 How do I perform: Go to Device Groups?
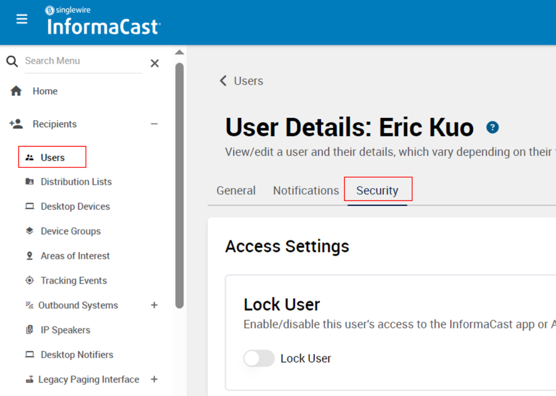pyautogui.click(x=71, y=231)
